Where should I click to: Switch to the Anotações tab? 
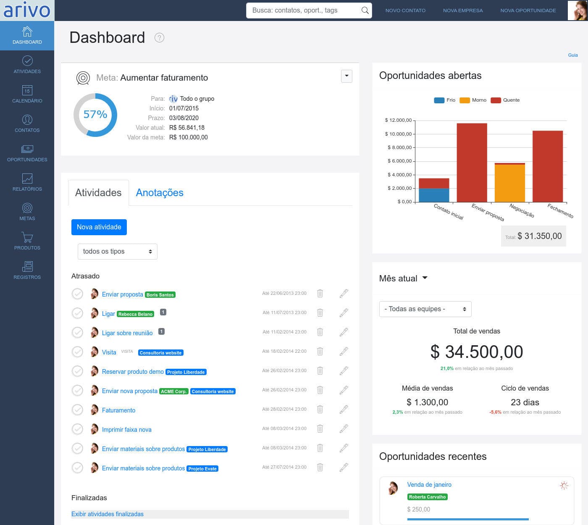pos(160,193)
